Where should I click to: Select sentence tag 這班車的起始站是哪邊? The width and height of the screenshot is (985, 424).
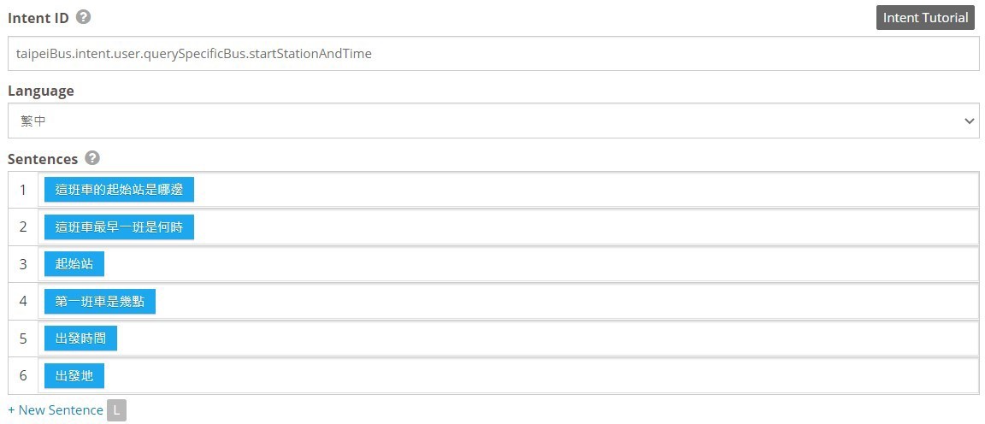pyautogui.click(x=119, y=190)
